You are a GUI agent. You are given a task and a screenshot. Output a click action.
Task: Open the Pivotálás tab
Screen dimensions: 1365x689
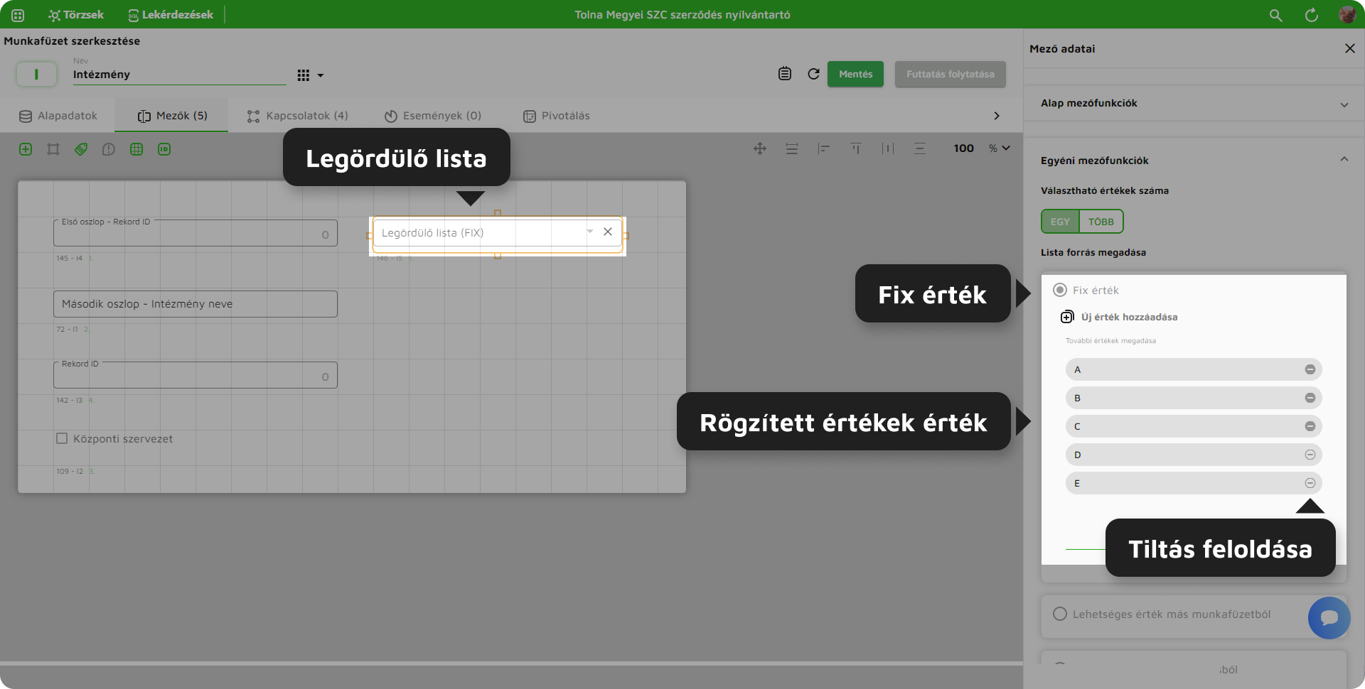557,116
